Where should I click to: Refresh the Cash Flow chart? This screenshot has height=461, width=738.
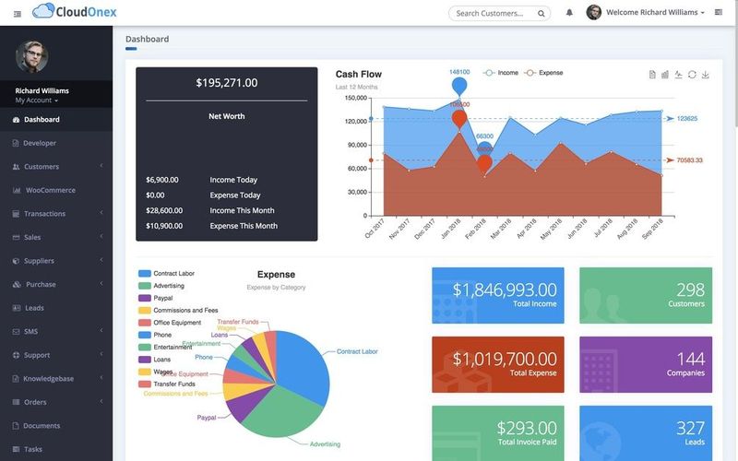[x=692, y=75]
